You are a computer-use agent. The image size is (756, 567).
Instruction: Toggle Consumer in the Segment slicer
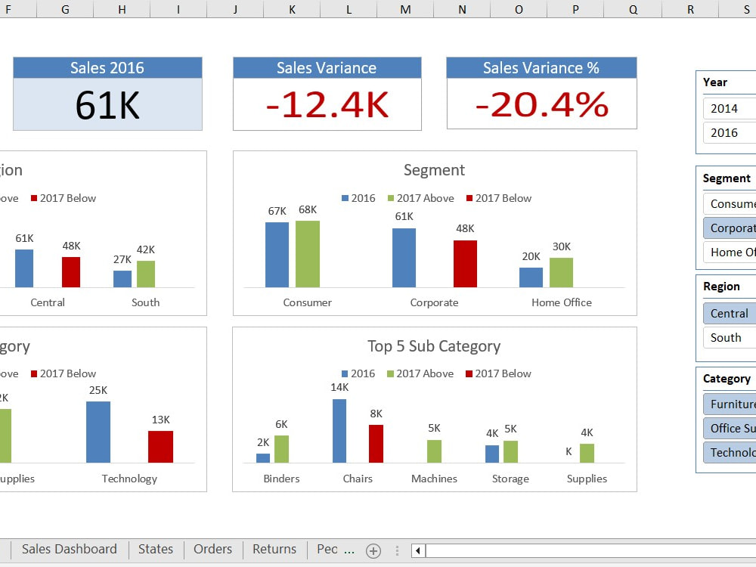tap(730, 204)
